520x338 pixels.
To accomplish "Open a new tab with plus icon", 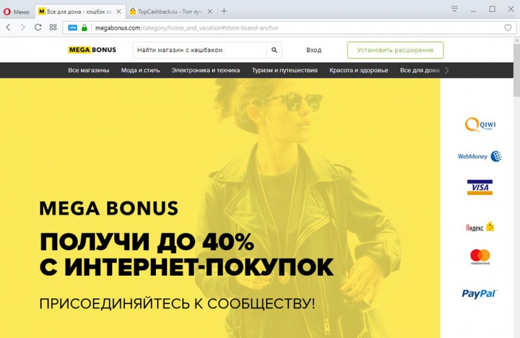I will (x=224, y=12).
